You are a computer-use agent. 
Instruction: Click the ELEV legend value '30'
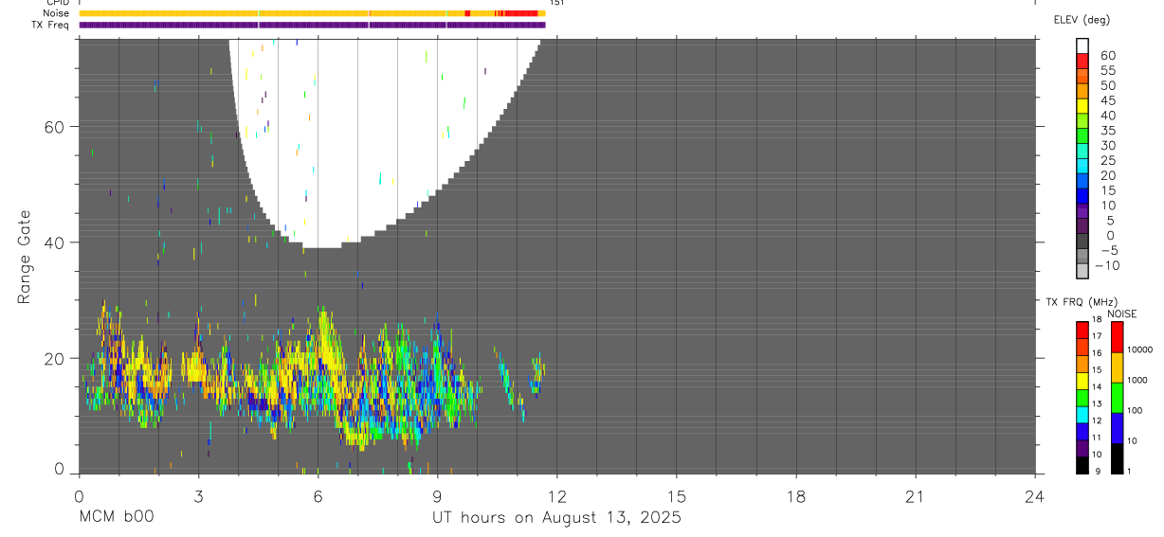click(x=1107, y=145)
